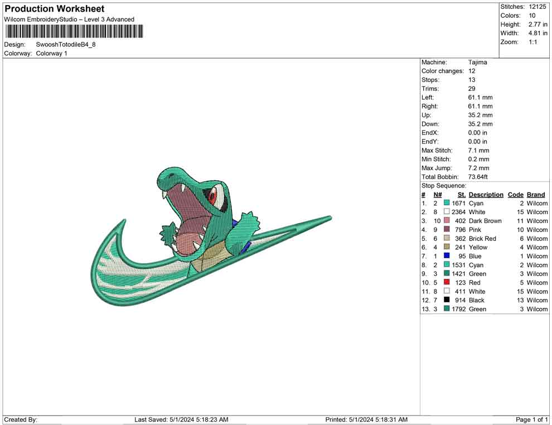Click the 'Description' column header
552x425 pixels.
486,194
